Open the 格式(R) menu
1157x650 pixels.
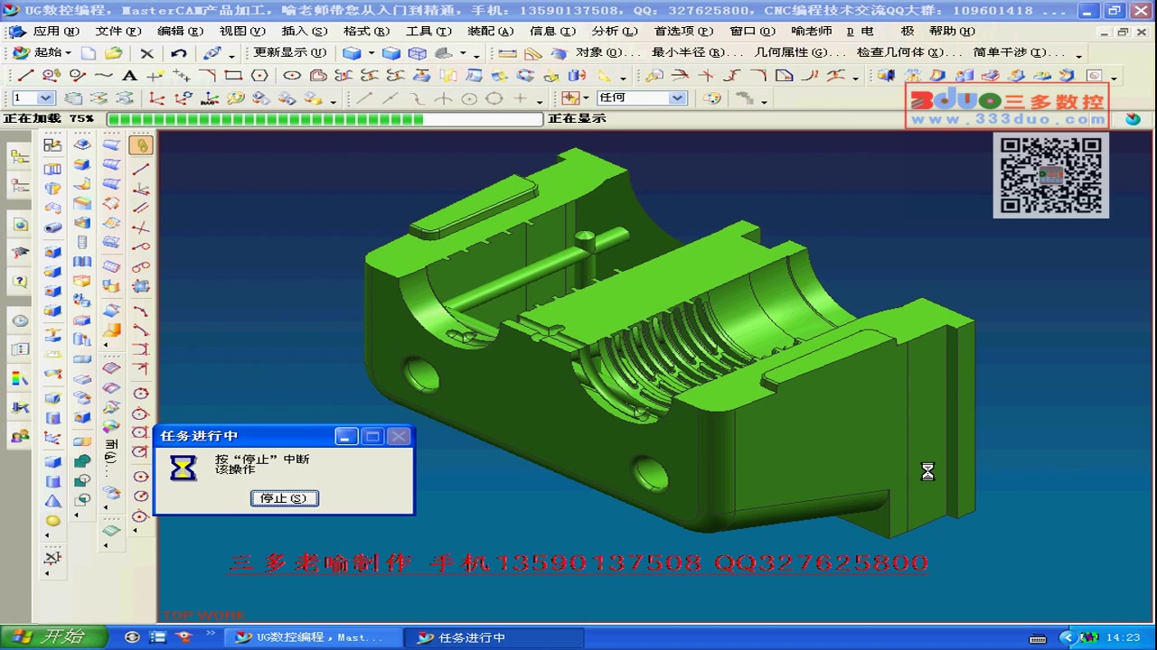pyautogui.click(x=366, y=31)
